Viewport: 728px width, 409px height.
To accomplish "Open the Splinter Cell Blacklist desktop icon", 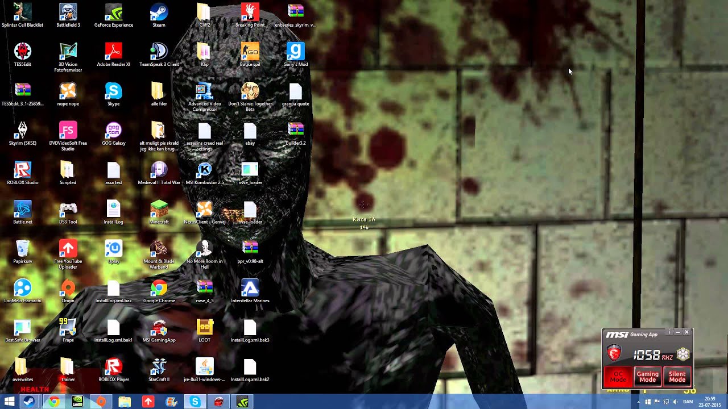I will [23, 15].
